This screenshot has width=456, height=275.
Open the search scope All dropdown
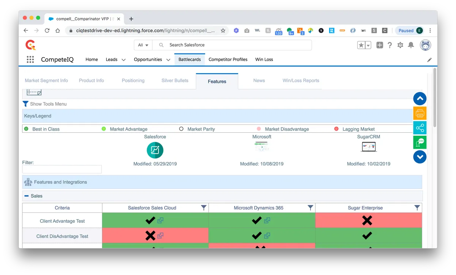pos(143,45)
